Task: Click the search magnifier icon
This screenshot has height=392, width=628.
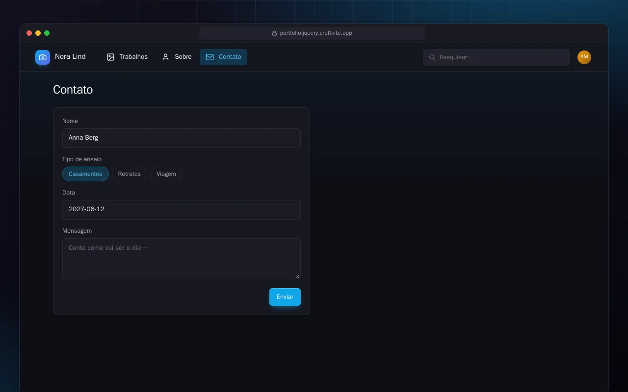Action: [432, 57]
